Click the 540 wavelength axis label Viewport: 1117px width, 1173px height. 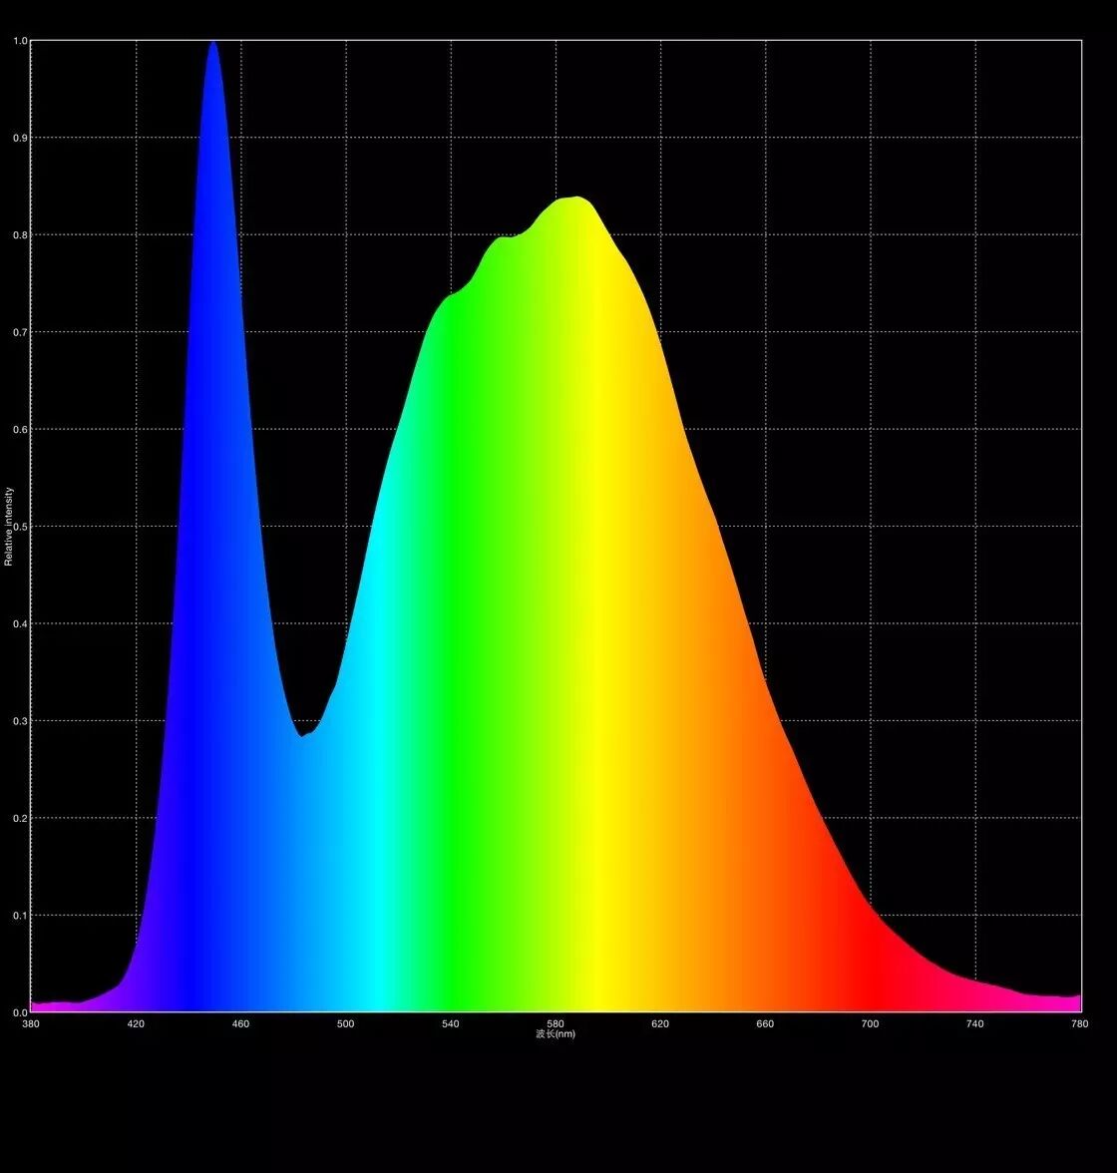click(x=451, y=1024)
